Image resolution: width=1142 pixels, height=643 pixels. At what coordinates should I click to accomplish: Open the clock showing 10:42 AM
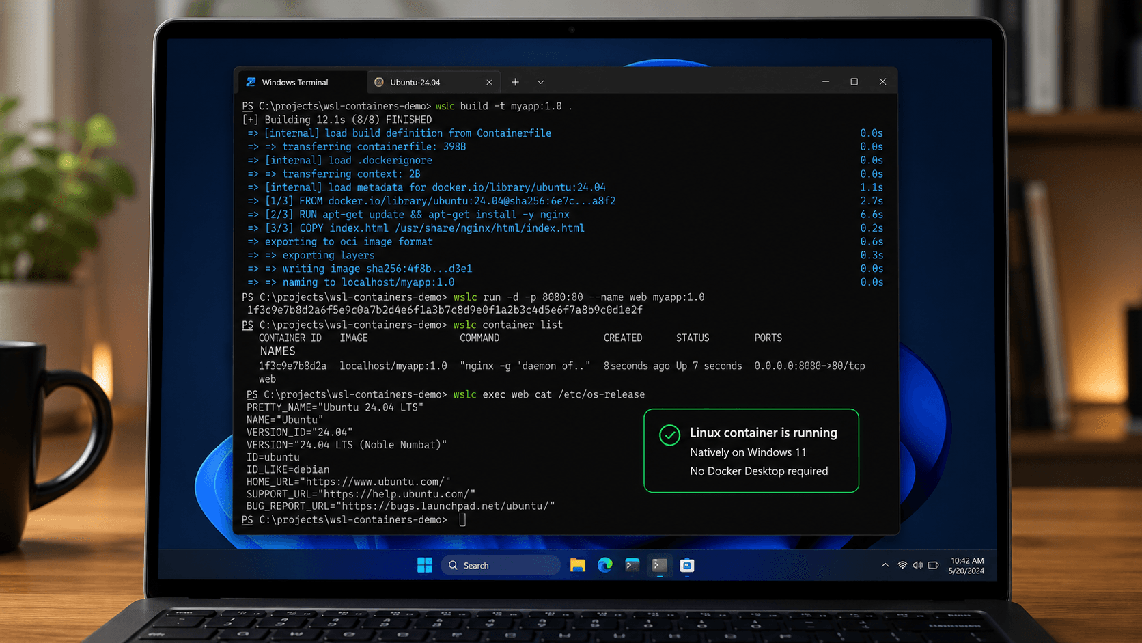coord(966,566)
